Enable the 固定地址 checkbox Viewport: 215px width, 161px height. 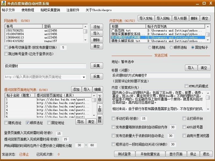pos(49,123)
